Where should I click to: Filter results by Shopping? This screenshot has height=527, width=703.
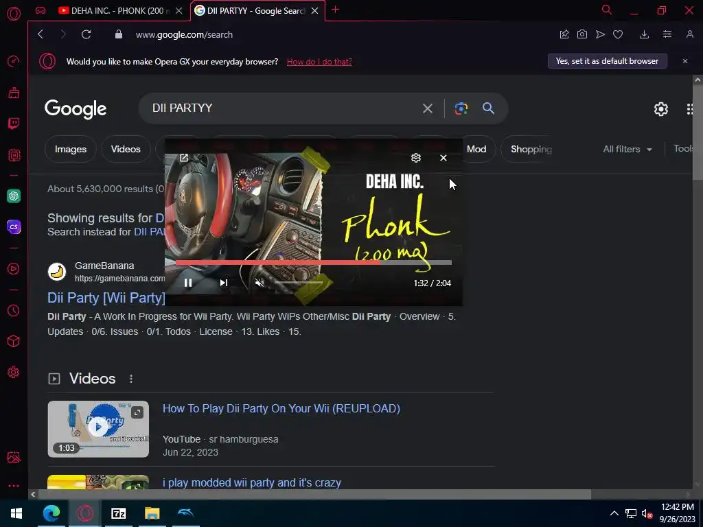(531, 149)
